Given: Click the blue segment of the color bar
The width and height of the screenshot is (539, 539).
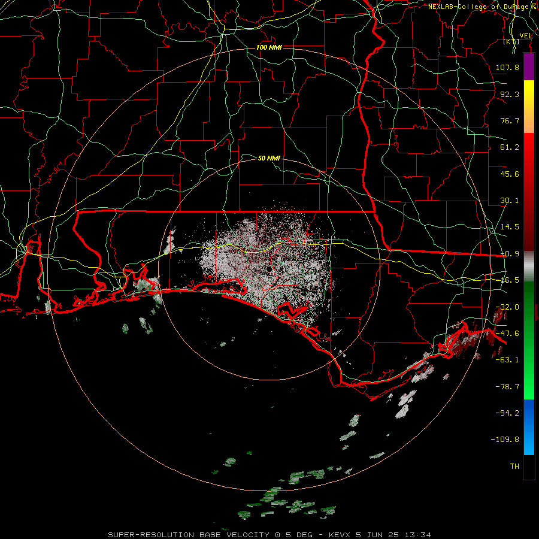Looking at the screenshot, I should (x=529, y=427).
